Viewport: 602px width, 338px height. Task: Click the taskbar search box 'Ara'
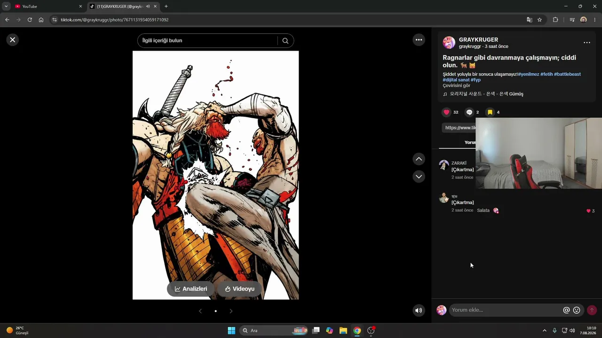pos(274,330)
